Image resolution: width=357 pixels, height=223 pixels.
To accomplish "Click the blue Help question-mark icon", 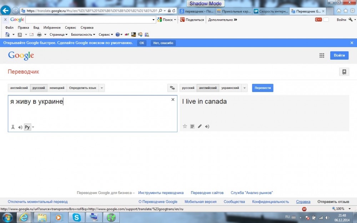I will pyautogui.click(x=117, y=35).
